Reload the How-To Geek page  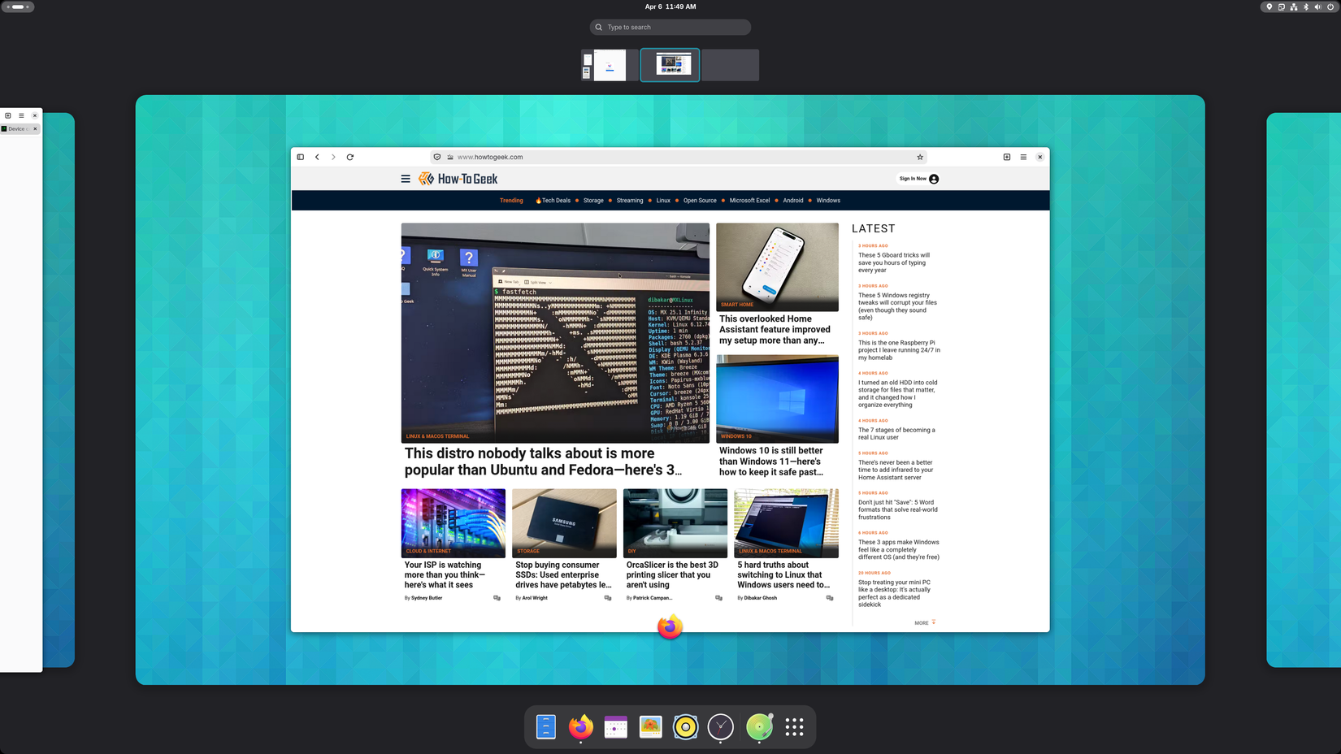pos(350,157)
